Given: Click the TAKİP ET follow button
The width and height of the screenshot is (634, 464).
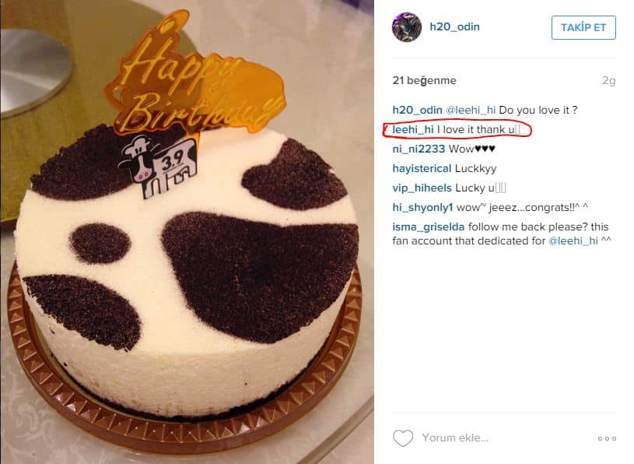Looking at the screenshot, I should pyautogui.click(x=583, y=27).
